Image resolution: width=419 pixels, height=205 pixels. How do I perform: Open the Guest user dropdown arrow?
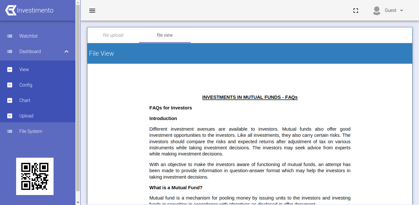(402, 10)
